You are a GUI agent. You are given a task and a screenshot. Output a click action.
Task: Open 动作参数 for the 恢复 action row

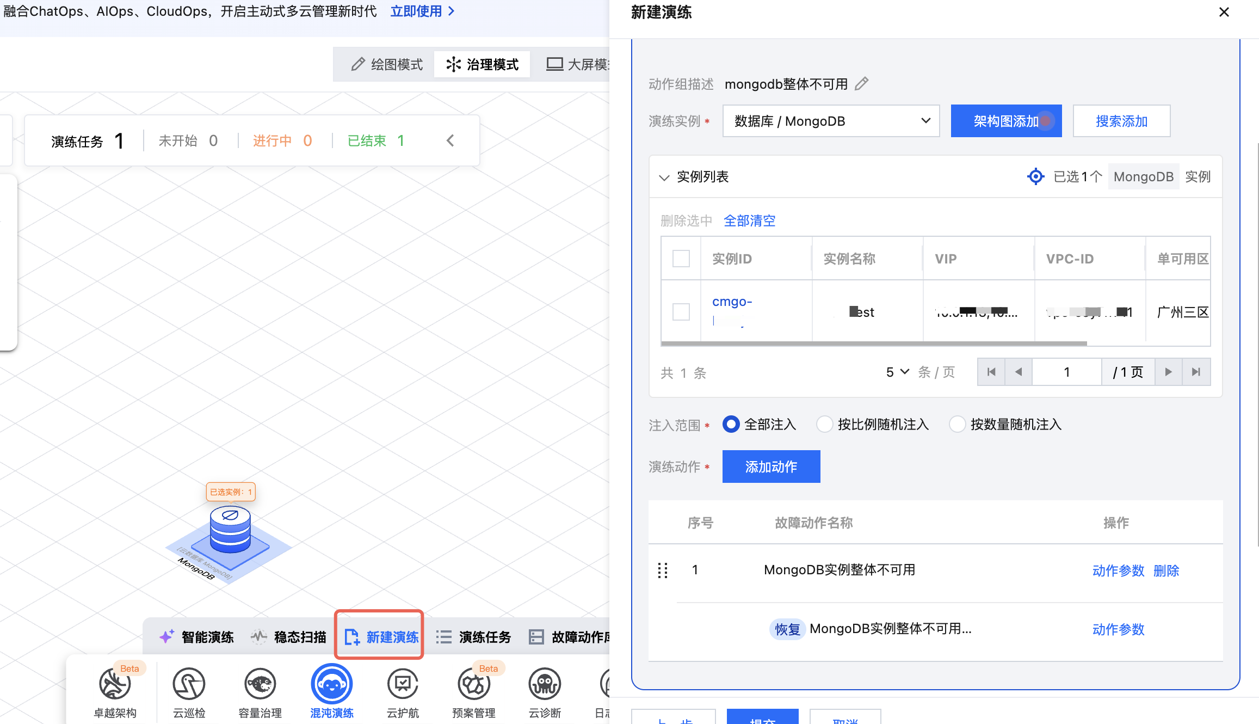(x=1118, y=629)
